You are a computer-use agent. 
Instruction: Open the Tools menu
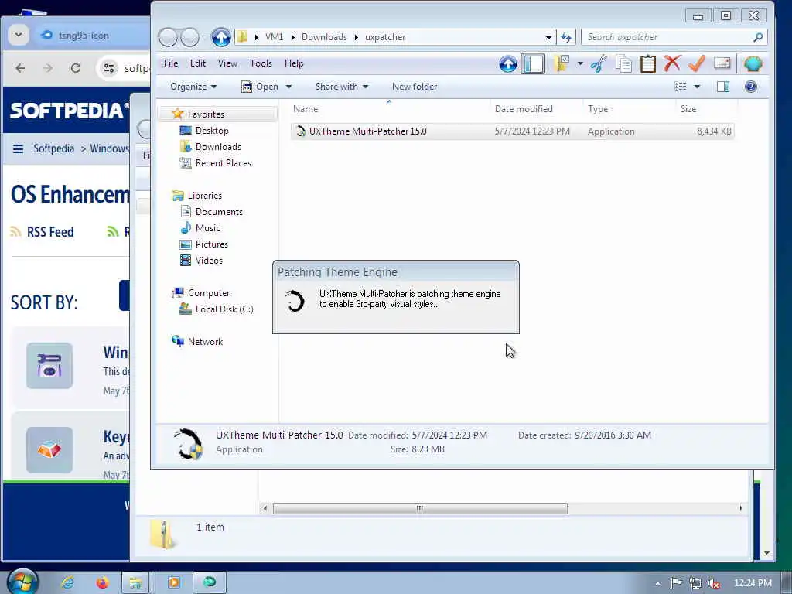point(261,63)
